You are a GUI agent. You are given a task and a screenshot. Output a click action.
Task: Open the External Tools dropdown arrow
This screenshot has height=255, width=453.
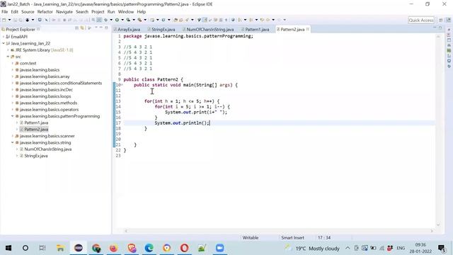[x=145, y=20]
